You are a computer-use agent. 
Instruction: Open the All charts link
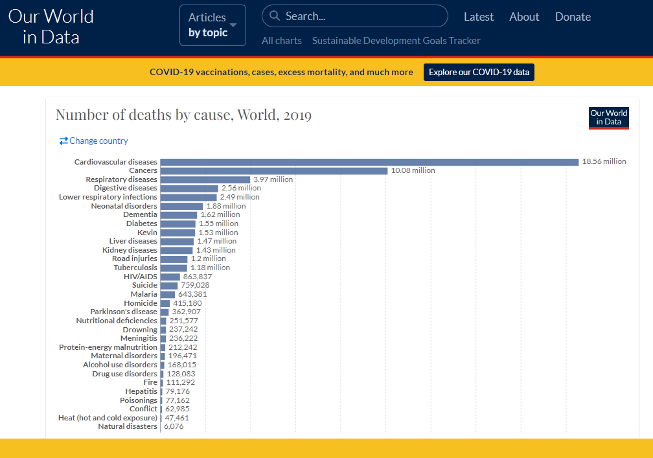[x=281, y=41]
